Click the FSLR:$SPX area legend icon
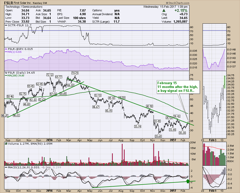This screenshot has height=193, width=240. pyautogui.click(x=6, y=49)
